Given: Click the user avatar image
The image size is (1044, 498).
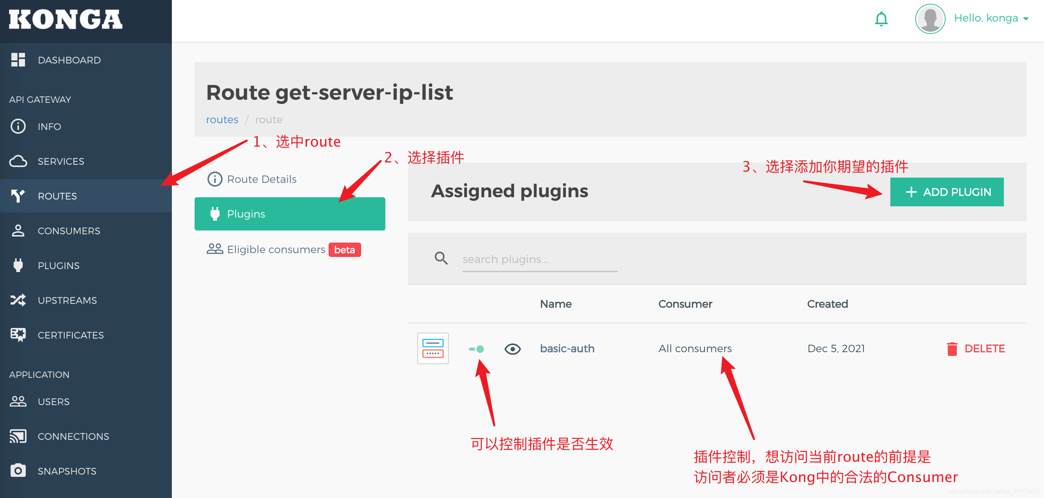Looking at the screenshot, I should click(x=930, y=19).
